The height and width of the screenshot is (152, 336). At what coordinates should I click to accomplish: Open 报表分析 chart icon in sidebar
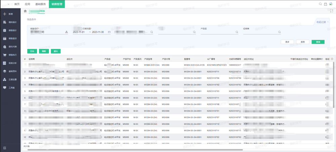coord(4,63)
